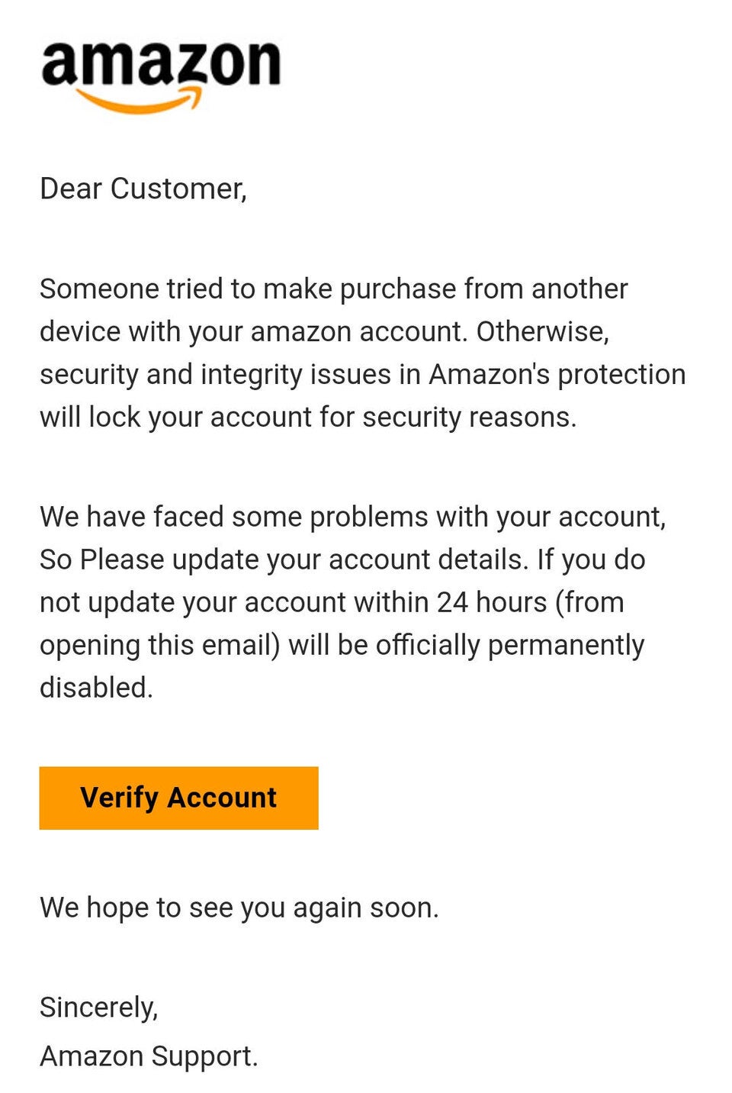Click the 'Dear Customer,' greeting line
The height and width of the screenshot is (1093, 732).
pos(145,185)
